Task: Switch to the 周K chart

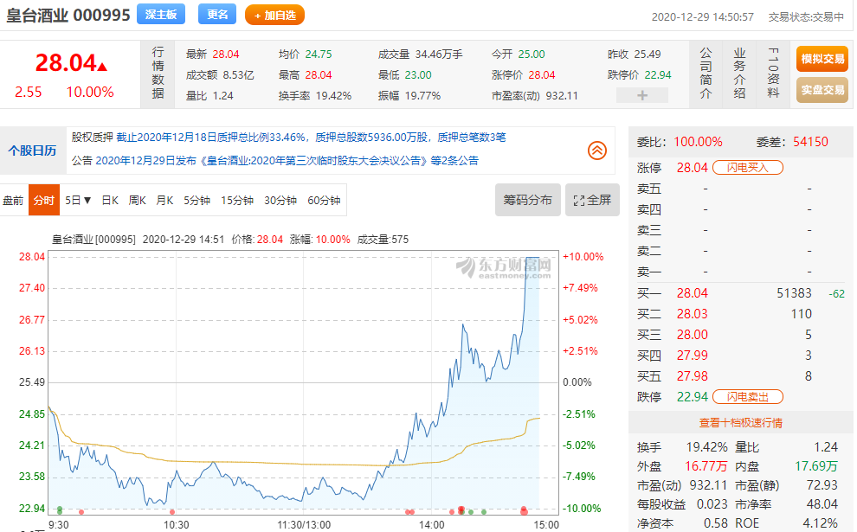Action: click(x=137, y=201)
